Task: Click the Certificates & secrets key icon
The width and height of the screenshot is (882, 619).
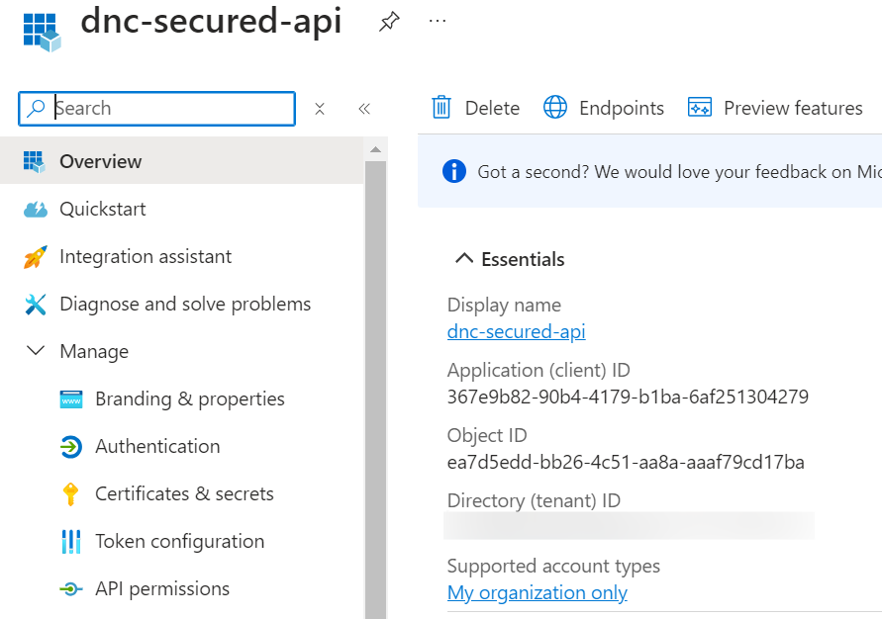Action: click(x=70, y=494)
